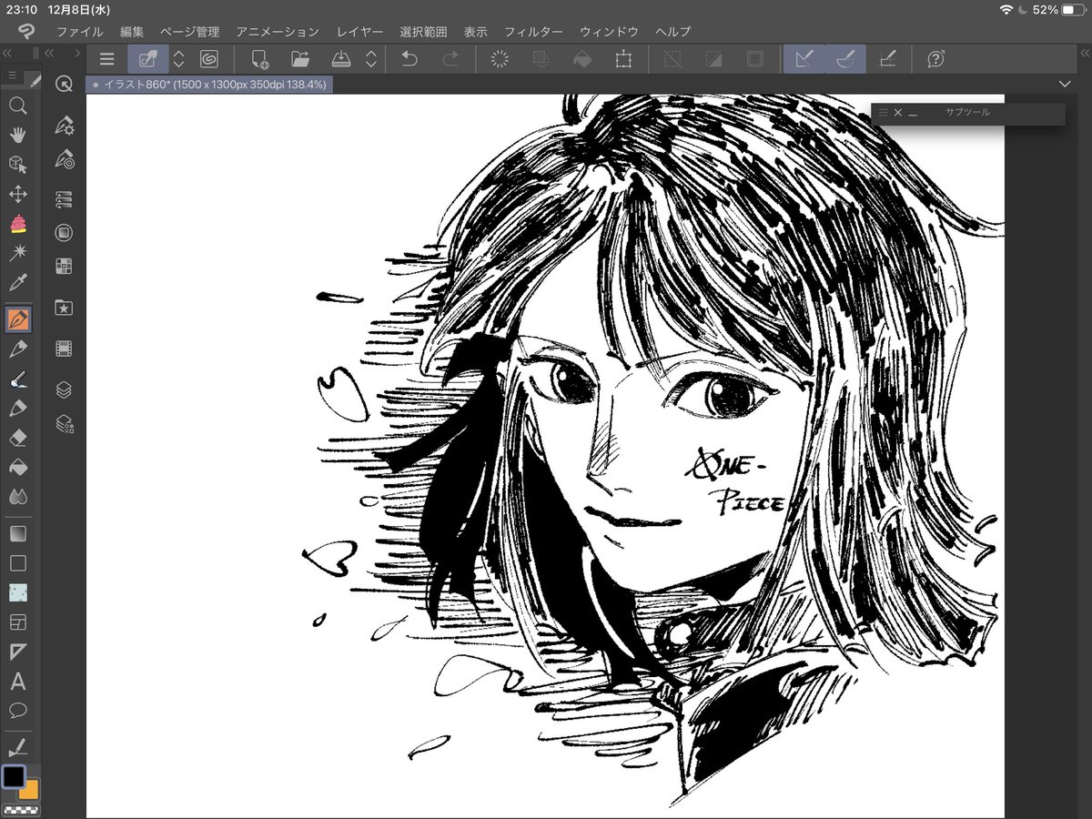
Task: Select the Gradient tool
Action: coord(17,534)
